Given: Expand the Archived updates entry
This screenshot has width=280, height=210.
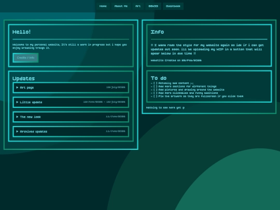Looking at the screenshot, I should 71,131.
